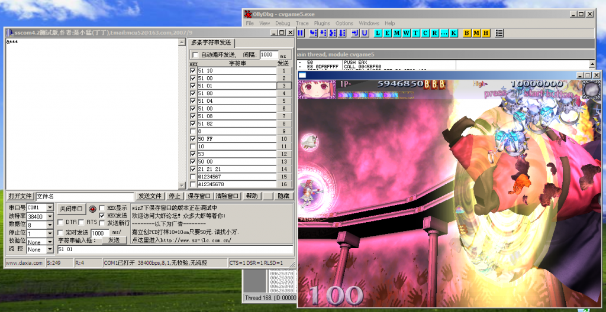The width and height of the screenshot is (606, 312).
Task: Open data bits dropdown
Action: point(50,225)
